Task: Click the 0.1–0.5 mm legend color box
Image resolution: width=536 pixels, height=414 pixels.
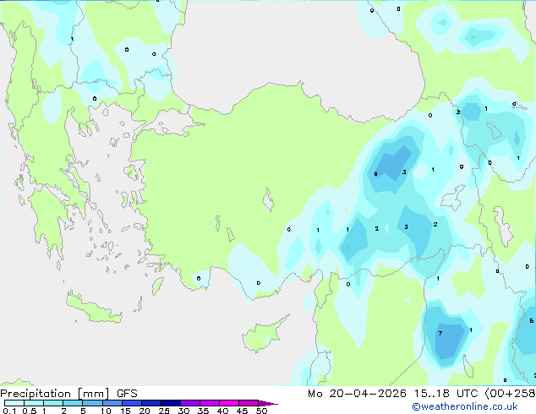Action: pos(14,403)
